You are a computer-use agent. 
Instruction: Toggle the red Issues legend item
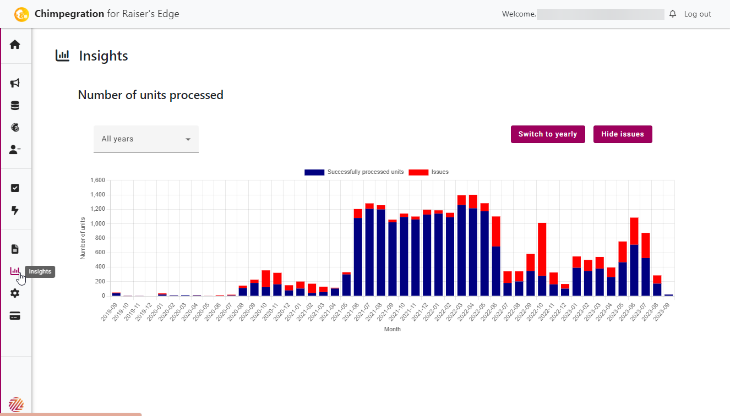coord(429,172)
